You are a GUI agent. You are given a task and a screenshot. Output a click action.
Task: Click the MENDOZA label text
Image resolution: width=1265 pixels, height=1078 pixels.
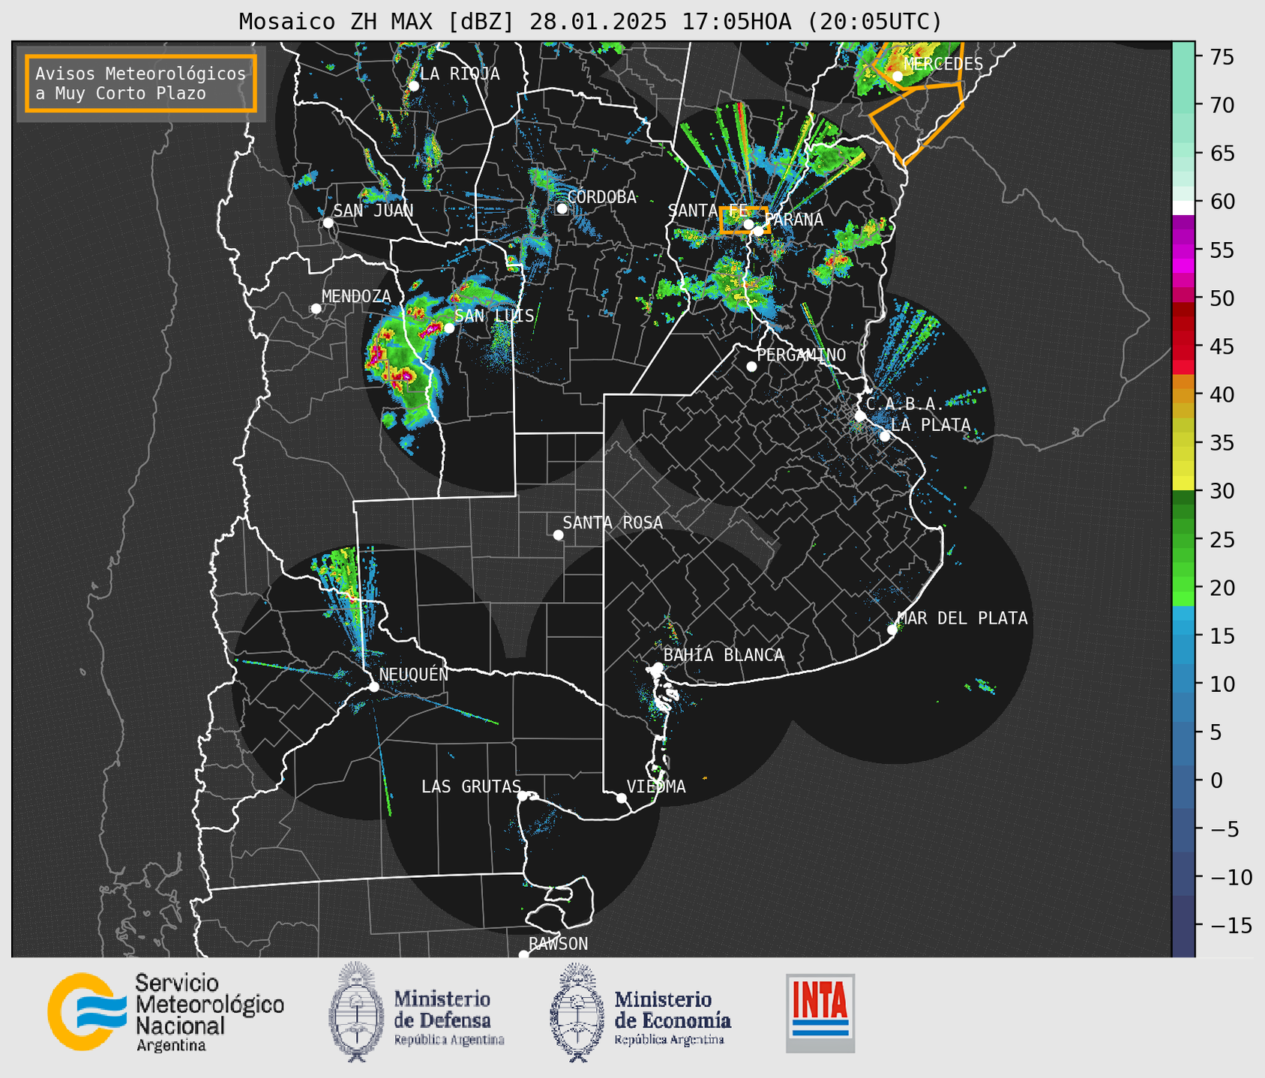tap(356, 296)
